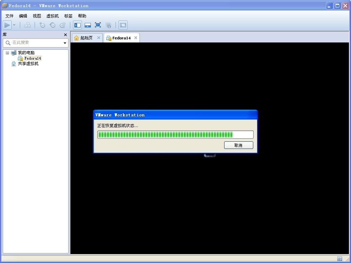Viewport: 351px width, 263px height.
Task: Close the Fedora14 tab
Action: coord(136,38)
